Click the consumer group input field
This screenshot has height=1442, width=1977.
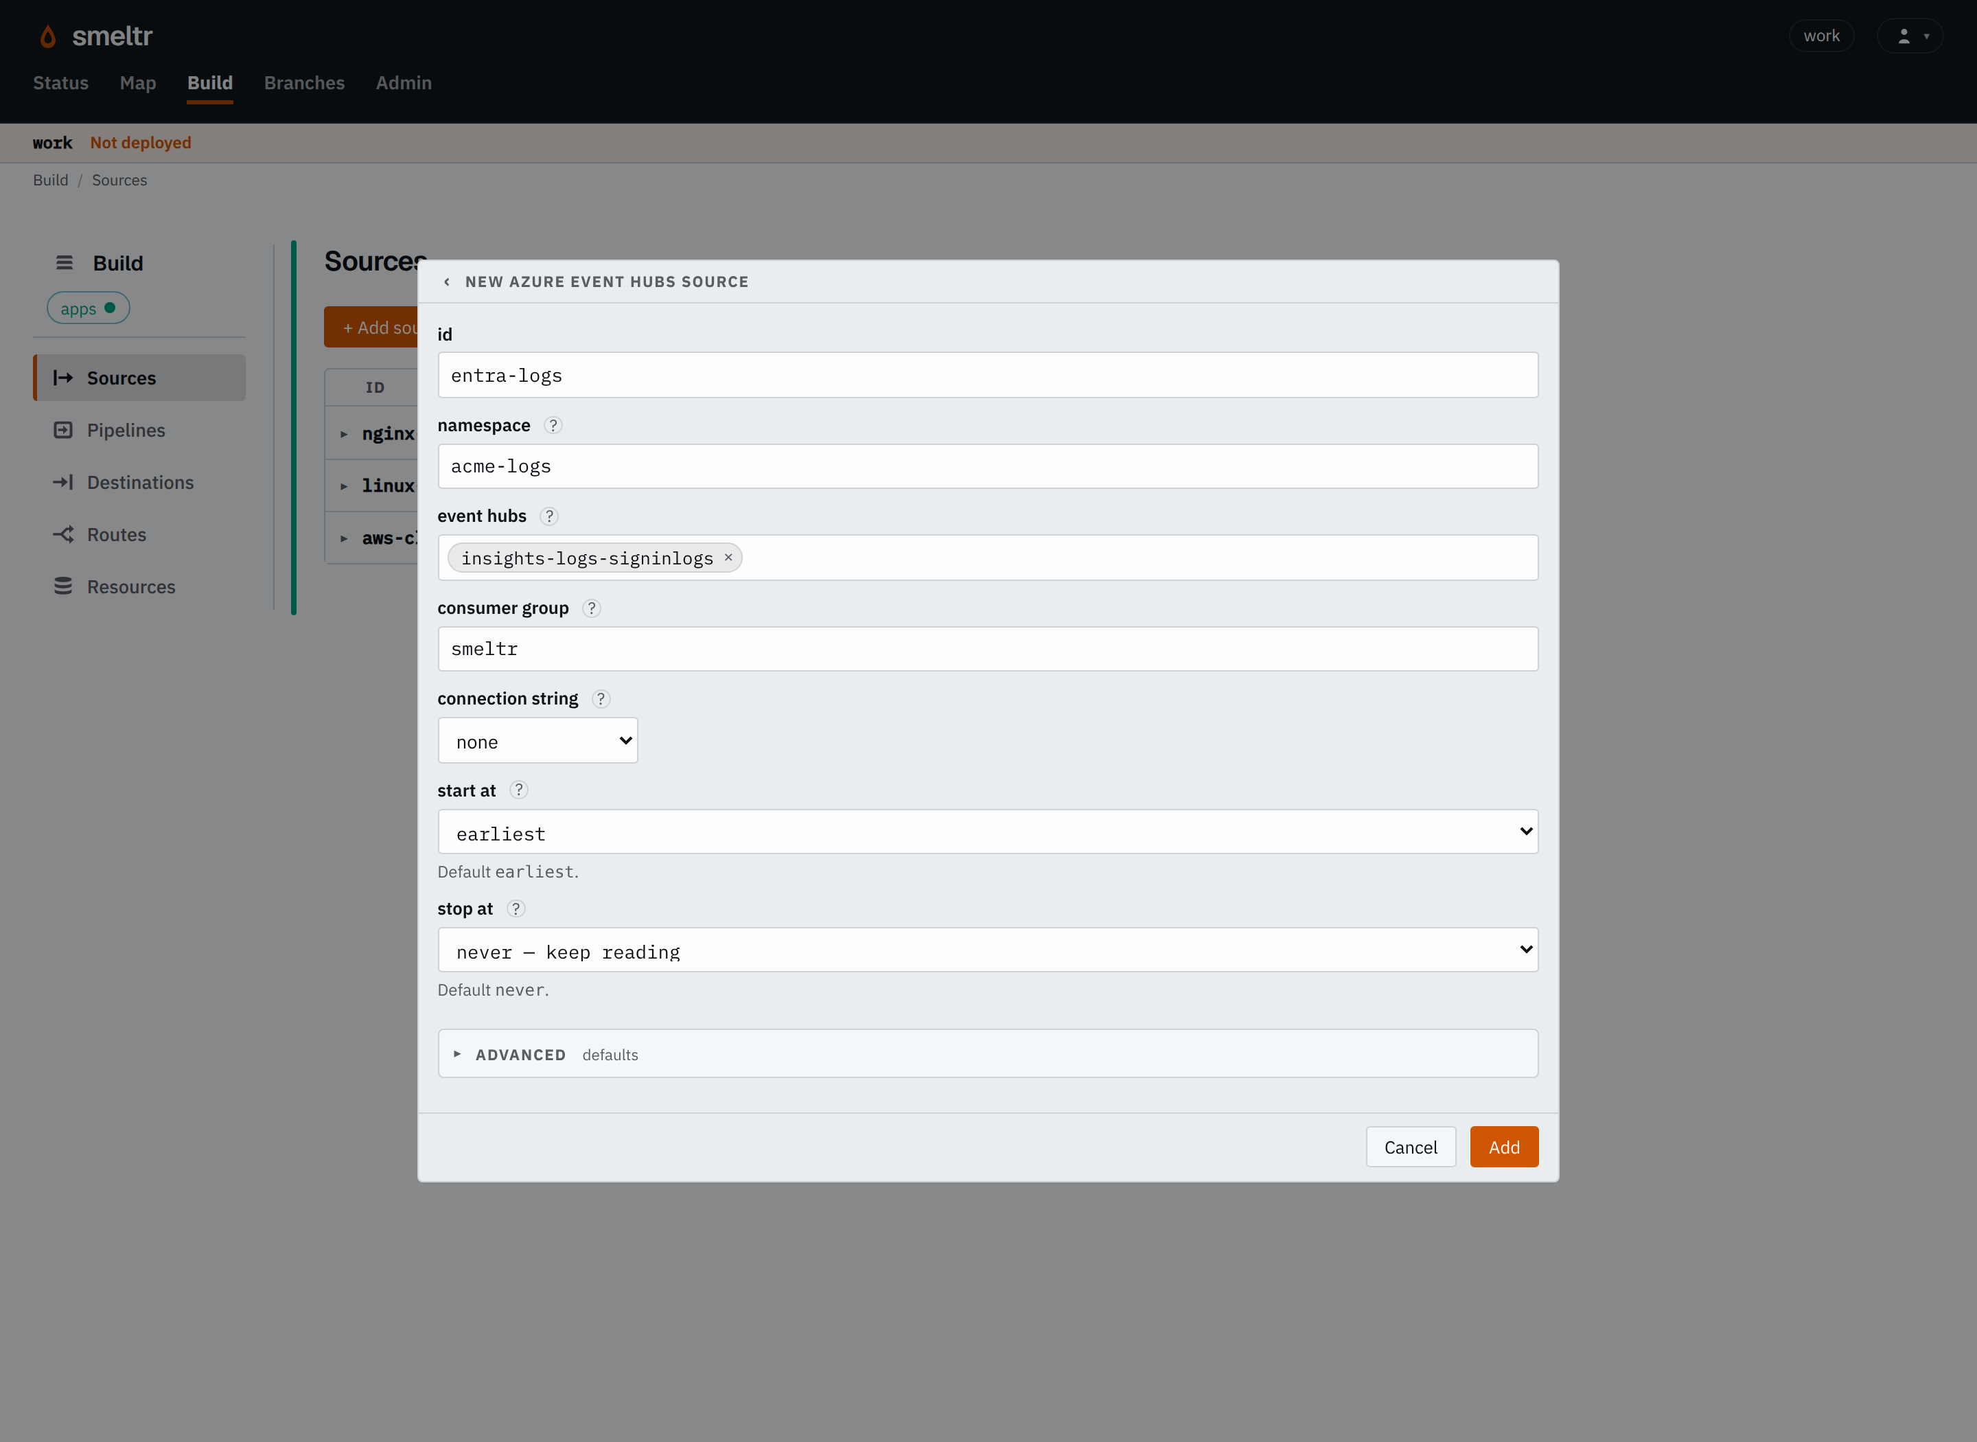point(988,650)
